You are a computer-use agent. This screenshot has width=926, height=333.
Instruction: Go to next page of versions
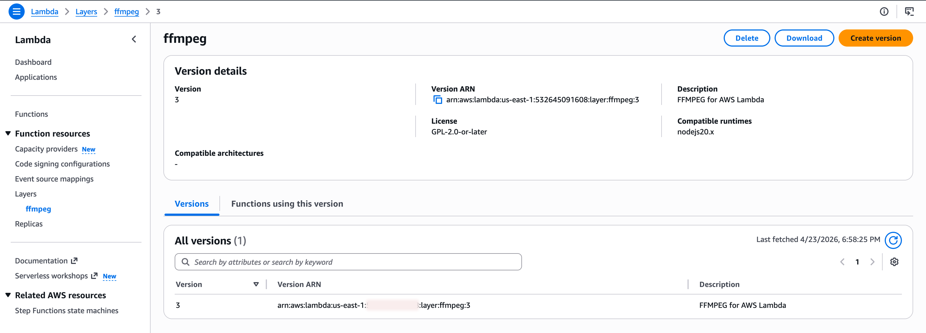(x=872, y=262)
